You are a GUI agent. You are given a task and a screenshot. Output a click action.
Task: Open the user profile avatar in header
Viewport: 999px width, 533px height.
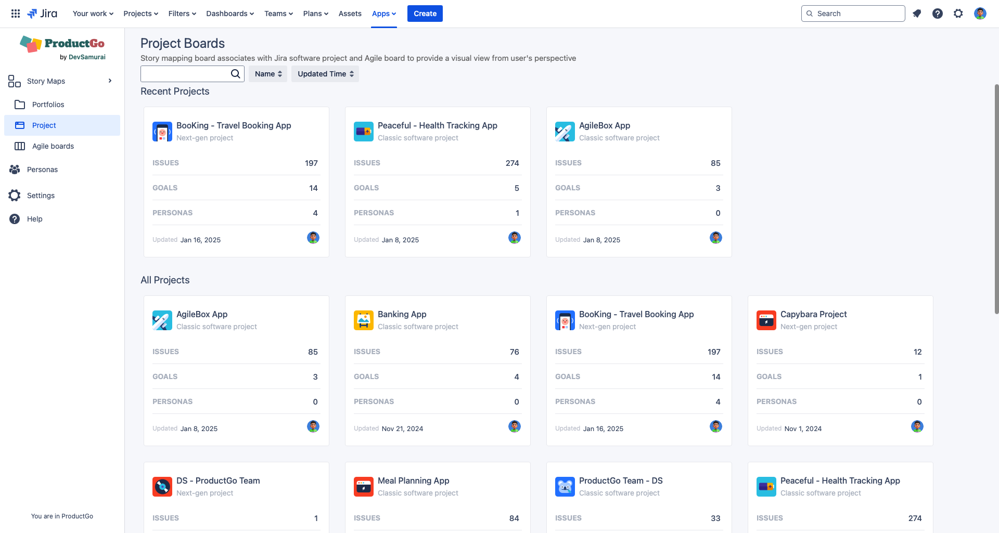coord(980,14)
